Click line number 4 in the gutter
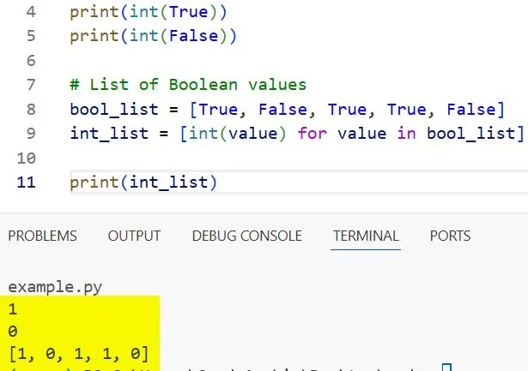The image size is (528, 371). (31, 14)
